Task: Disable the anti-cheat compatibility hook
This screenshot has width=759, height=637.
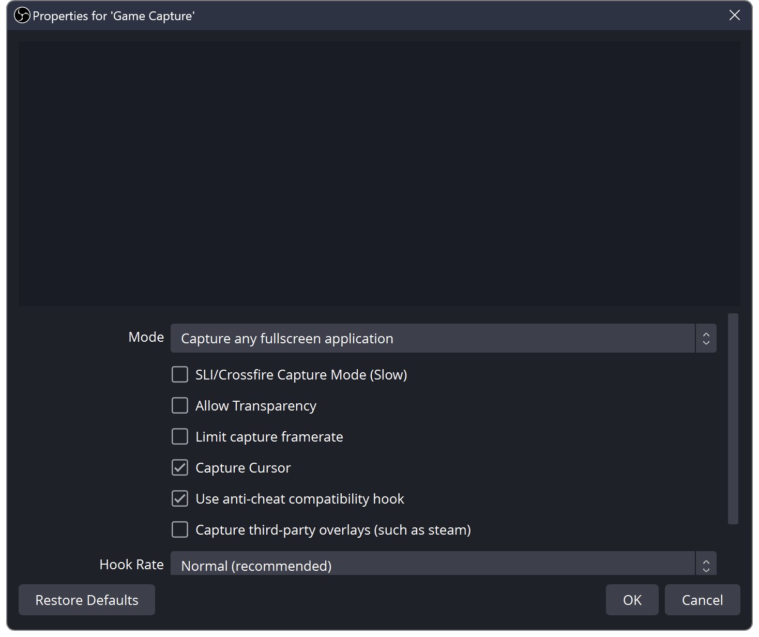Action: (x=179, y=498)
